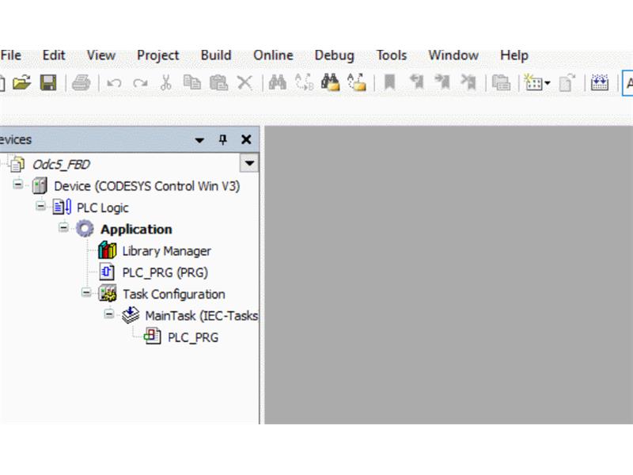Click the Paste clipboard icon

click(x=219, y=83)
